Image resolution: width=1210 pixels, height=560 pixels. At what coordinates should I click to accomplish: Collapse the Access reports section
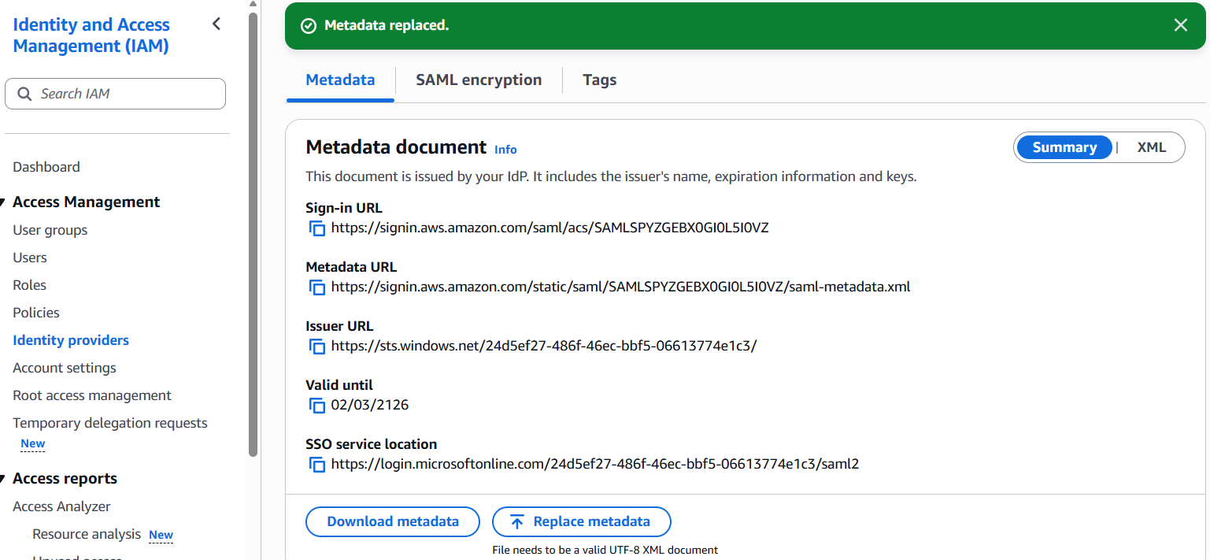click(x=3, y=479)
